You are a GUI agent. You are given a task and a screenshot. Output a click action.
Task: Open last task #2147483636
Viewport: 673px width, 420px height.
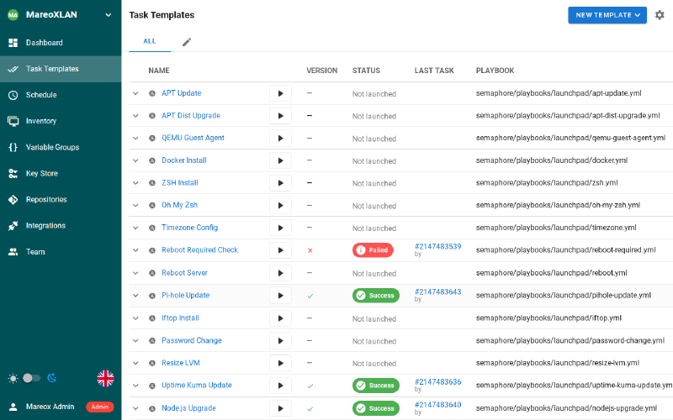(437, 382)
